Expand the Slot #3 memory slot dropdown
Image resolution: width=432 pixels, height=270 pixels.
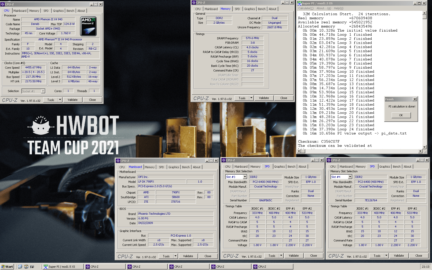245,177
